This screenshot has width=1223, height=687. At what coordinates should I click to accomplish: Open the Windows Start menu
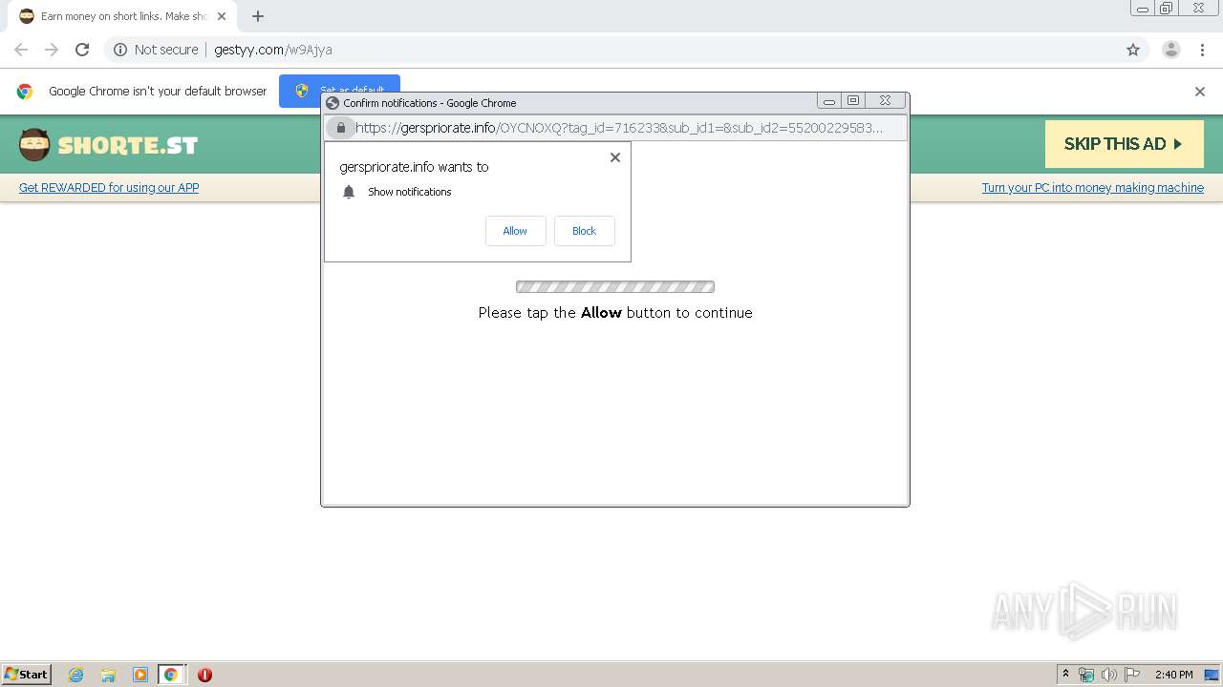click(x=26, y=675)
